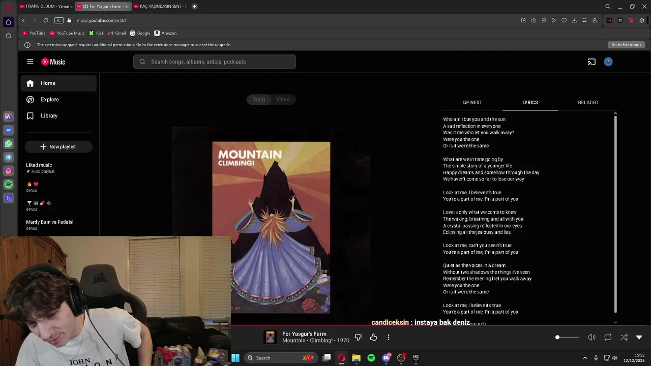651x366 pixels.
Task: Open the Liked music auto playlist
Action: click(58, 168)
